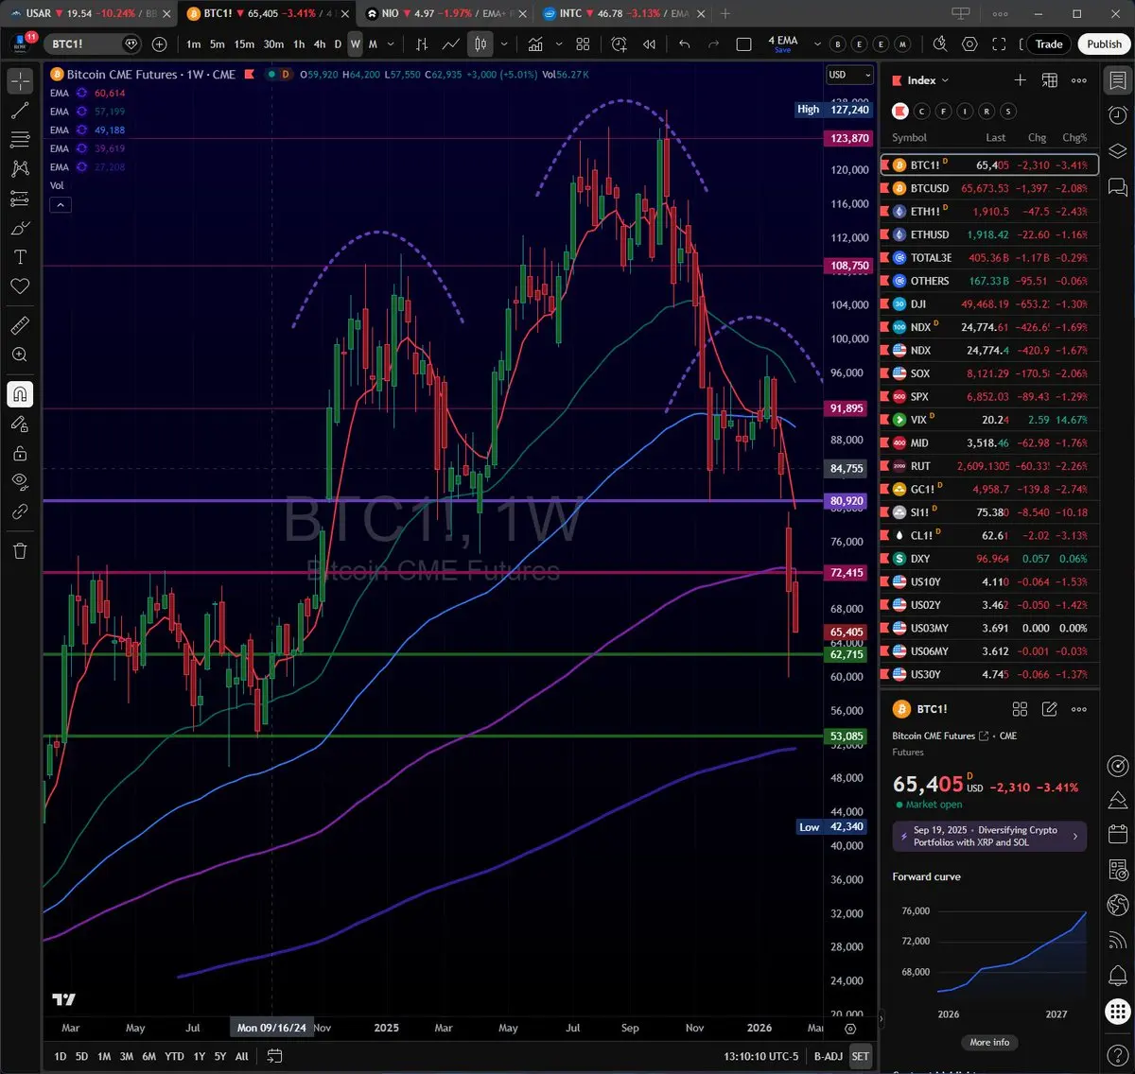Toggle hide all drawings eye icon
The width and height of the screenshot is (1135, 1074).
pyautogui.click(x=20, y=482)
